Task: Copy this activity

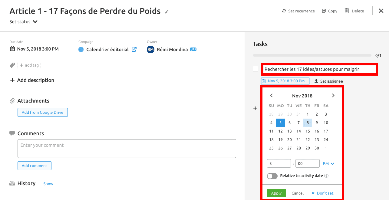Action: point(329,11)
